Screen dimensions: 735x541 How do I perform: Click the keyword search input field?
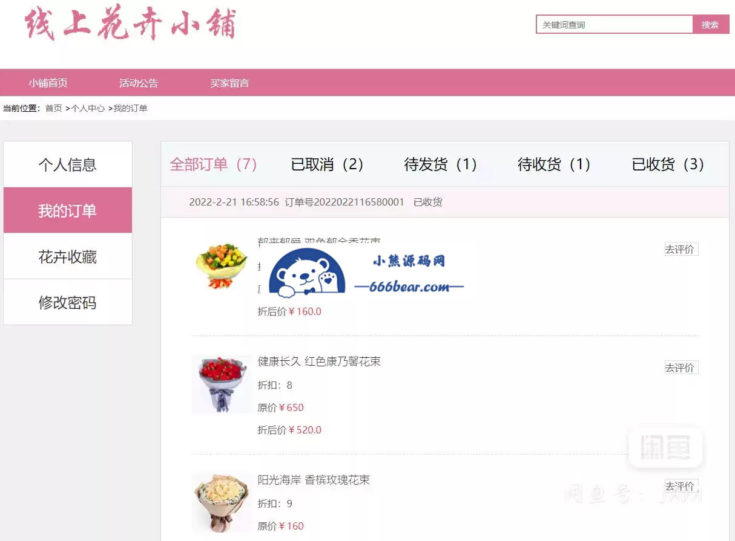(614, 24)
